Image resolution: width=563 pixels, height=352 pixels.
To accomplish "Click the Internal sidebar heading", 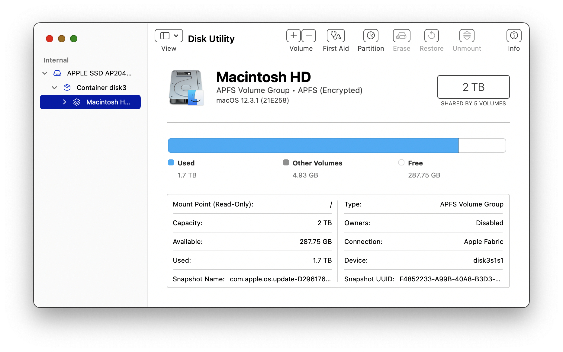I will pyautogui.click(x=56, y=60).
